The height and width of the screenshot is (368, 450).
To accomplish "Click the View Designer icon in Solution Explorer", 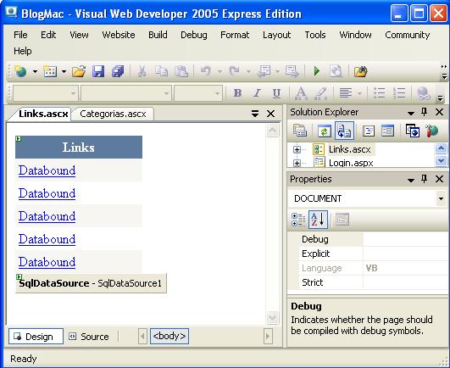I will click(x=388, y=131).
